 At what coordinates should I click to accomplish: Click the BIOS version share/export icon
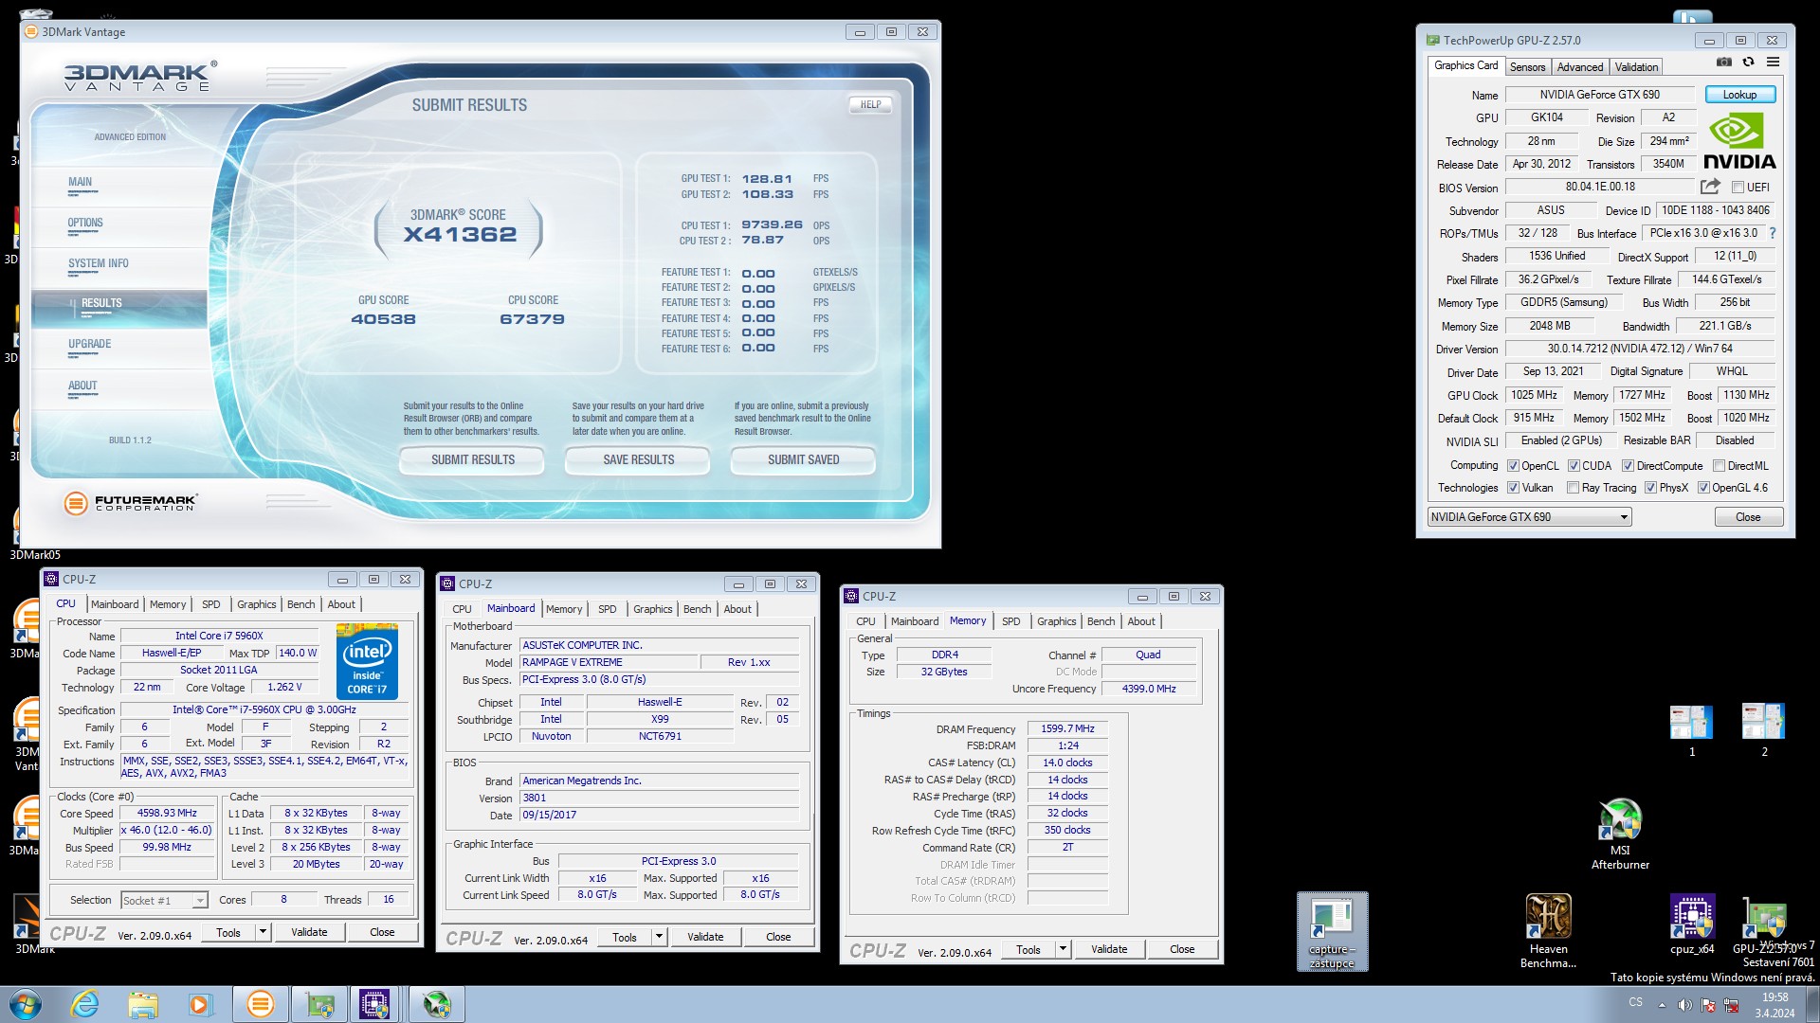click(x=1710, y=187)
